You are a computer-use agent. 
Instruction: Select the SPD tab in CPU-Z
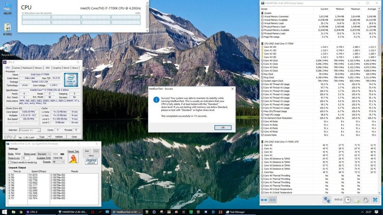tap(48, 68)
